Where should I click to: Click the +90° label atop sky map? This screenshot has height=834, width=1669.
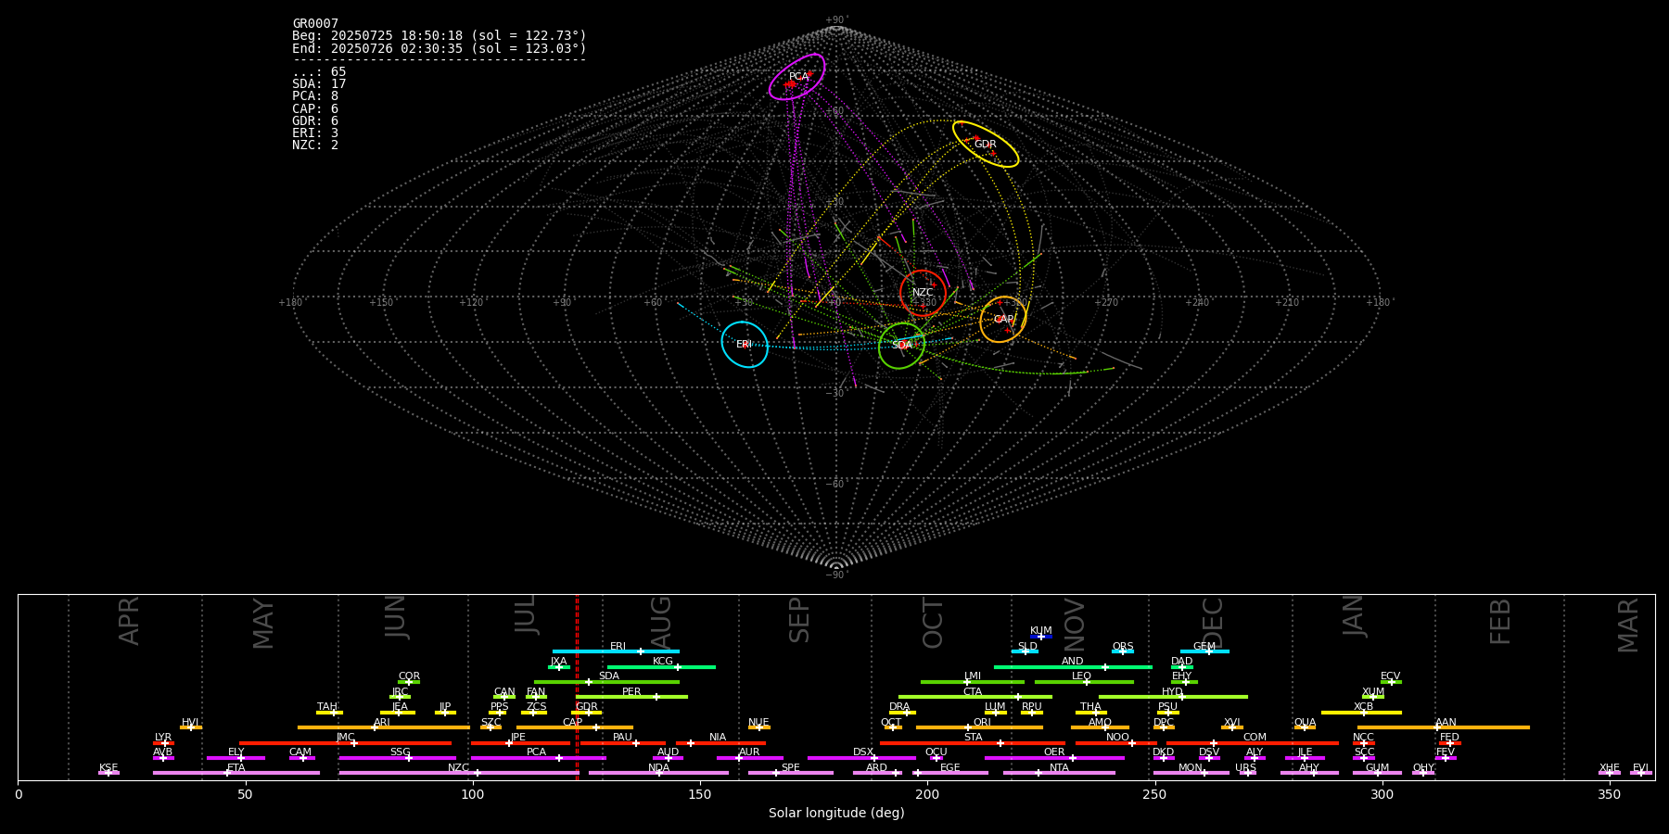836,20
